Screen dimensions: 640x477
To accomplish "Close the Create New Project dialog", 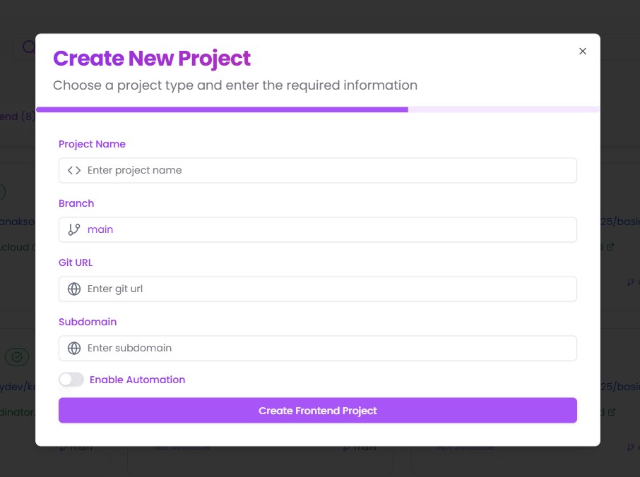I will click(583, 52).
